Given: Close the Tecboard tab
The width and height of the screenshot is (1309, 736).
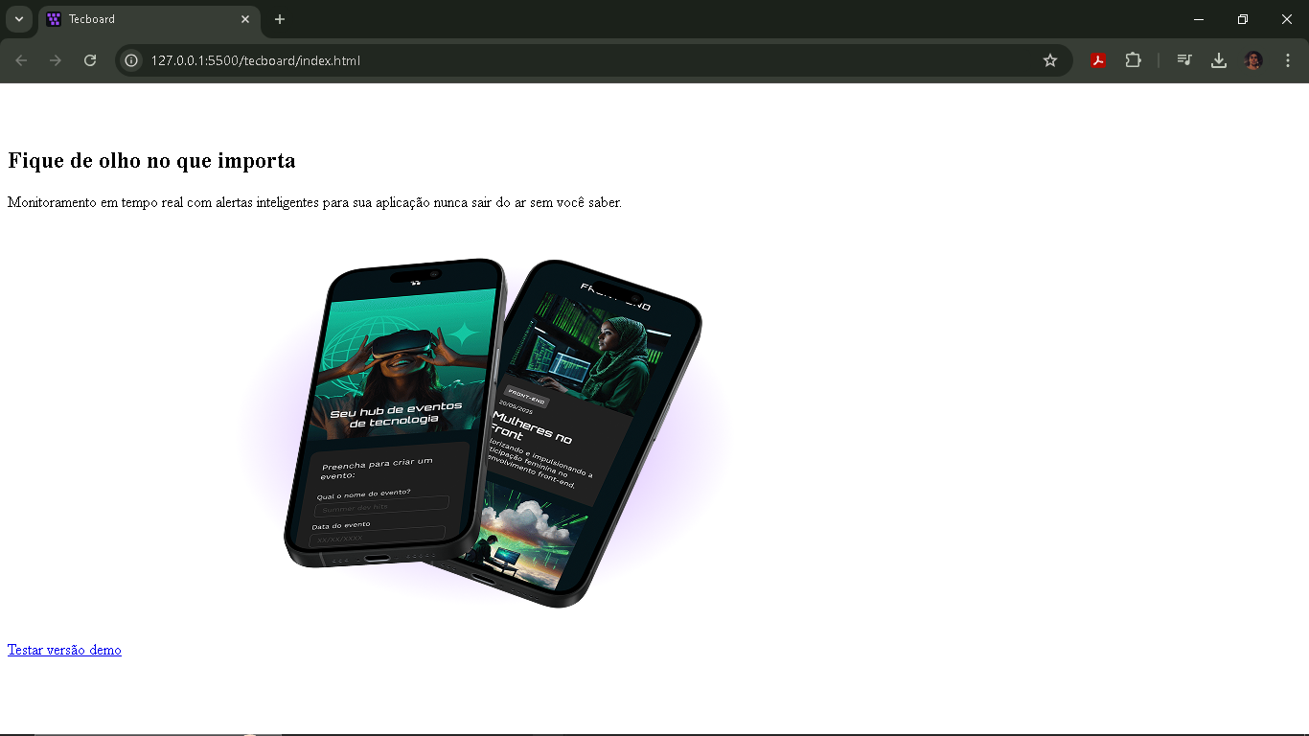Looking at the screenshot, I should tap(245, 19).
